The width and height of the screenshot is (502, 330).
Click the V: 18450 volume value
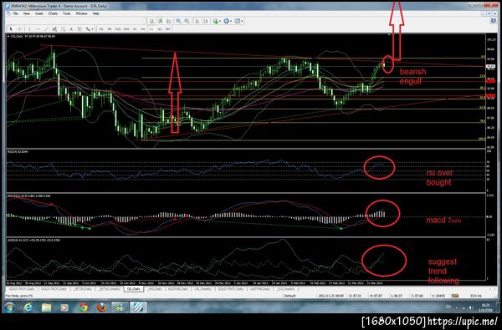point(438,296)
